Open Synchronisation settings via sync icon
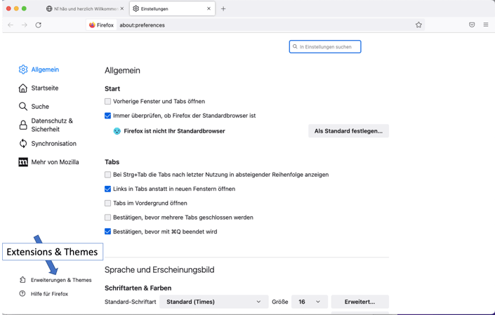Image resolution: width=495 pixels, height=315 pixels. pos(23,144)
